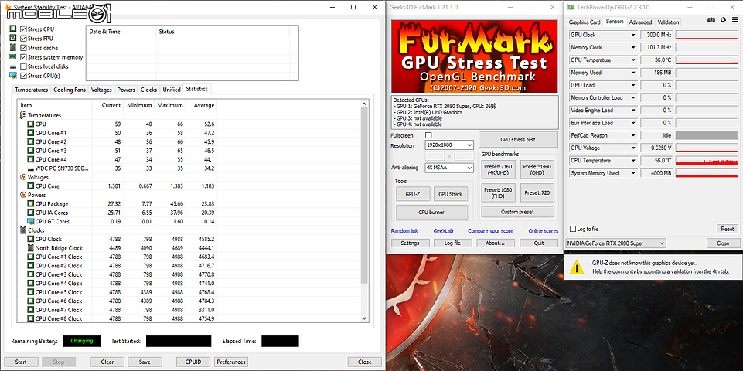Open the System Memory Used dropdown arrow

click(x=633, y=173)
